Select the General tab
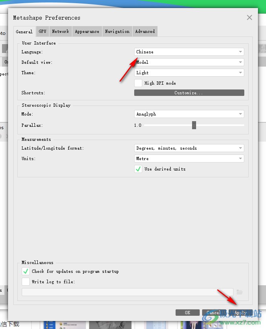 24,32
